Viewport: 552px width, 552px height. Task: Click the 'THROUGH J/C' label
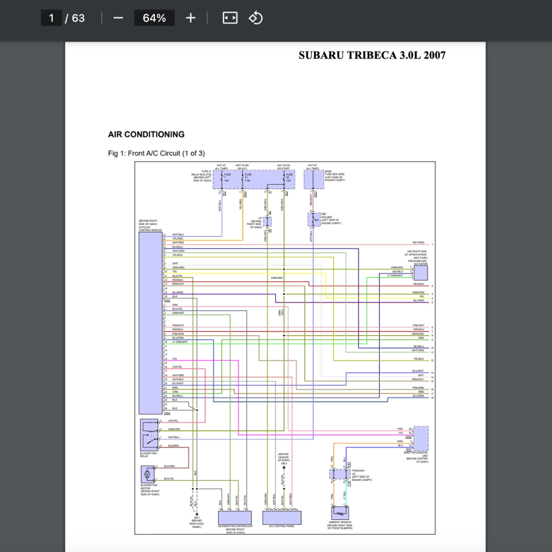pos(358,472)
